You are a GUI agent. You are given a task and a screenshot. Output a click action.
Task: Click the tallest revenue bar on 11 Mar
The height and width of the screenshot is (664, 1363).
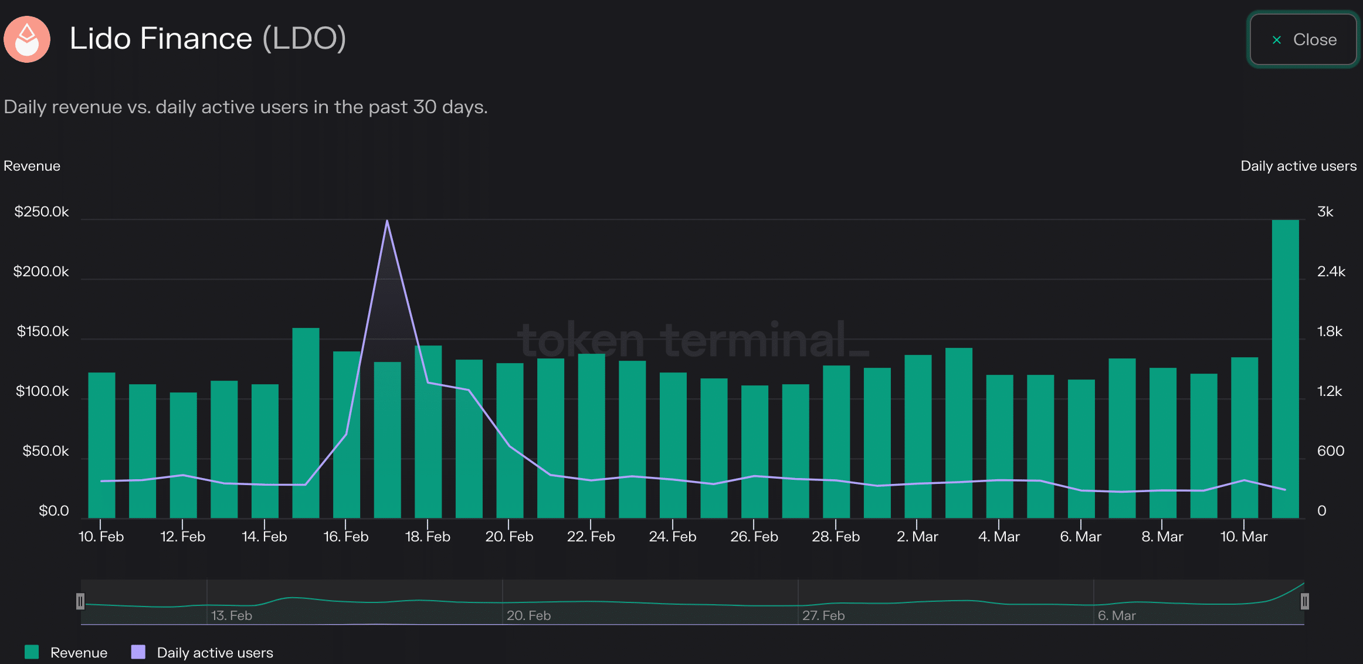1285,369
